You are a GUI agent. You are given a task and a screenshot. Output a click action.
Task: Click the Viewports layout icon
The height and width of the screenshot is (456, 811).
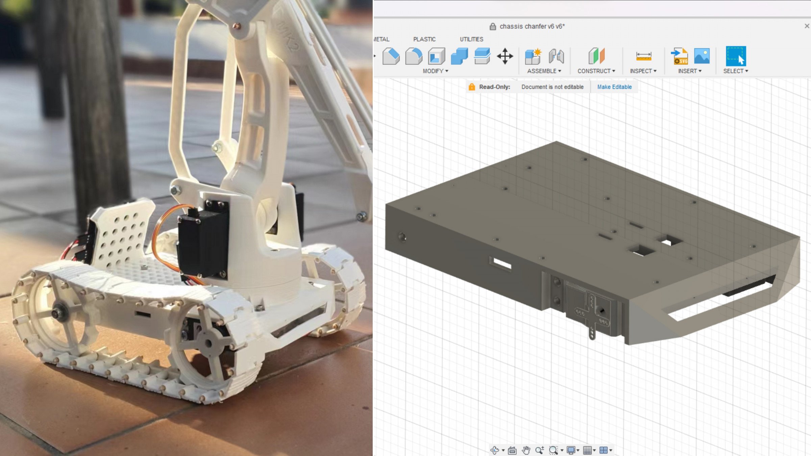[x=604, y=450]
